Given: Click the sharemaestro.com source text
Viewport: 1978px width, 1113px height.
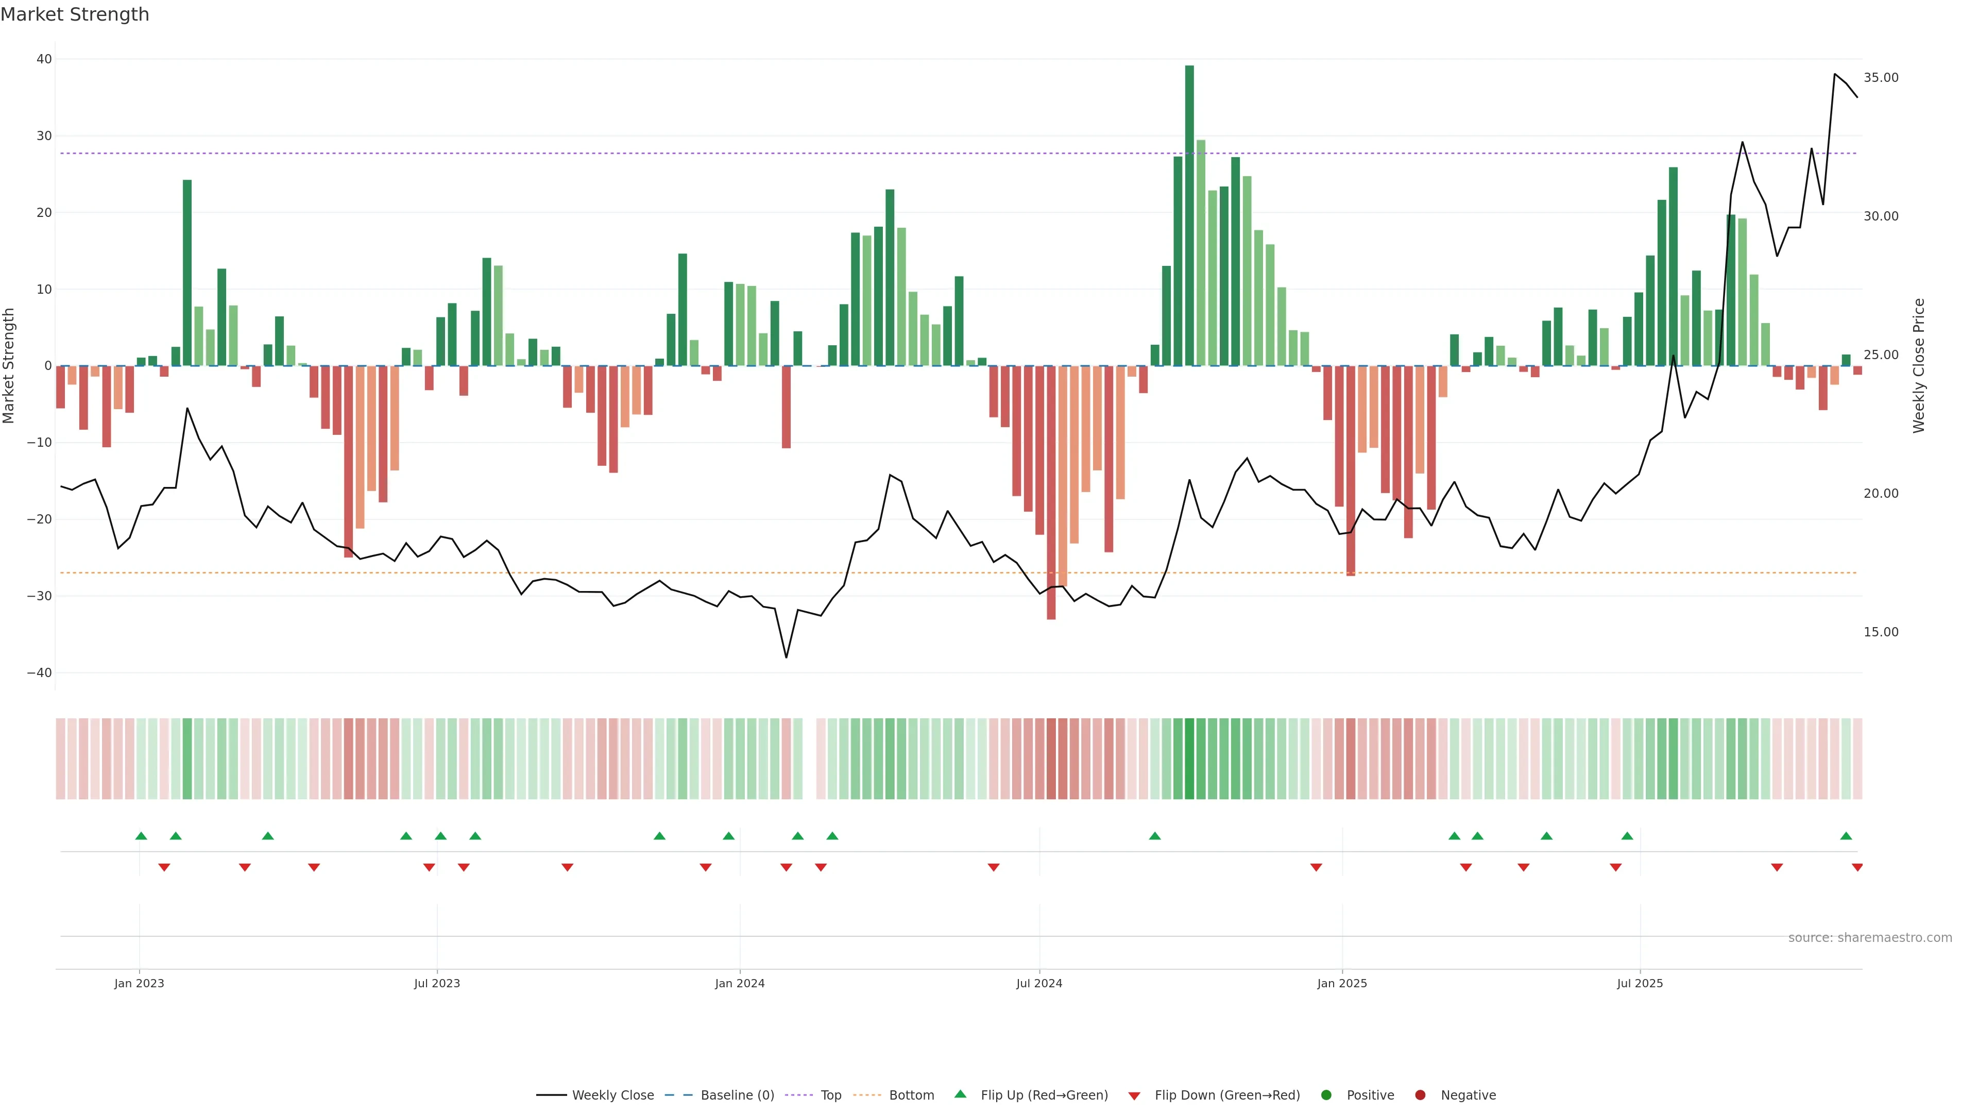Looking at the screenshot, I should 1870,938.
